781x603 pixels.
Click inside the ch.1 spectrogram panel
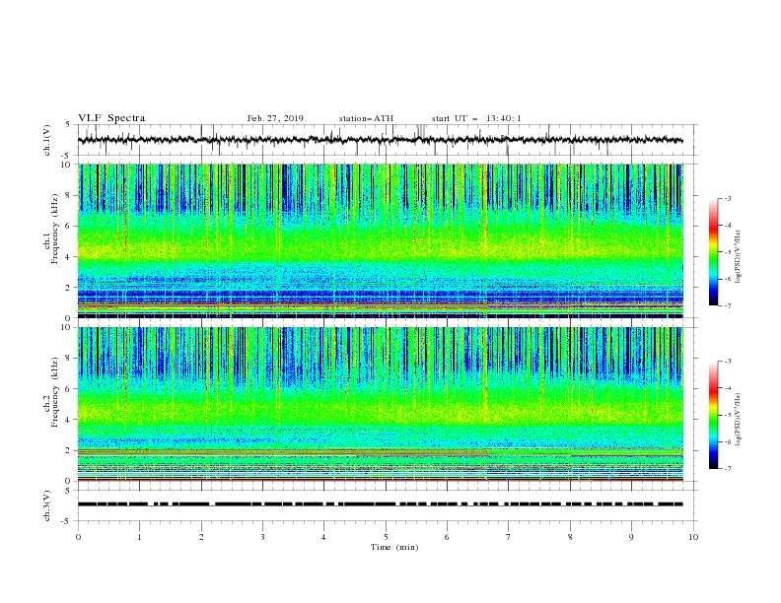pos(380,240)
